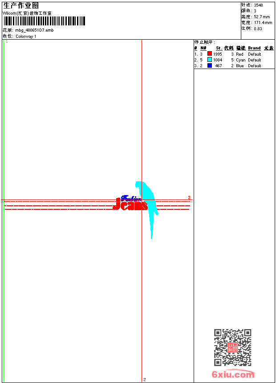Screen dimensions: 276x383
Task: Click the file name mbg_480651D7.emb
Action: point(34,30)
